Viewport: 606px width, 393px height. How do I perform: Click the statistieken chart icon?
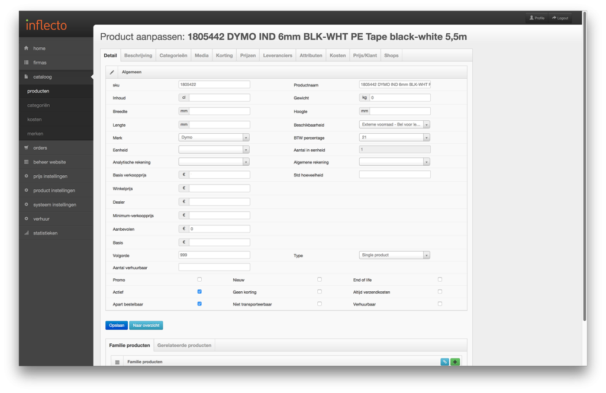tap(27, 233)
